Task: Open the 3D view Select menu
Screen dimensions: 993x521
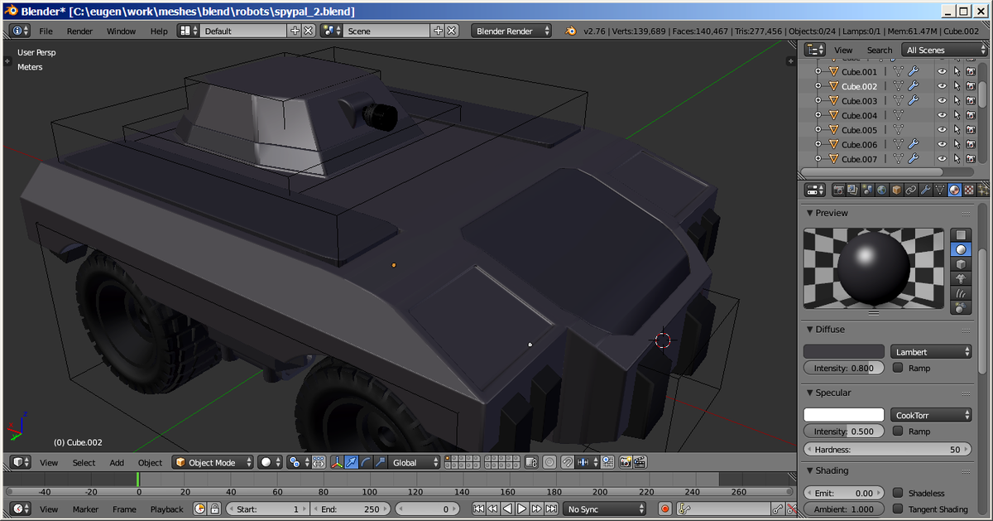Action: click(x=84, y=462)
